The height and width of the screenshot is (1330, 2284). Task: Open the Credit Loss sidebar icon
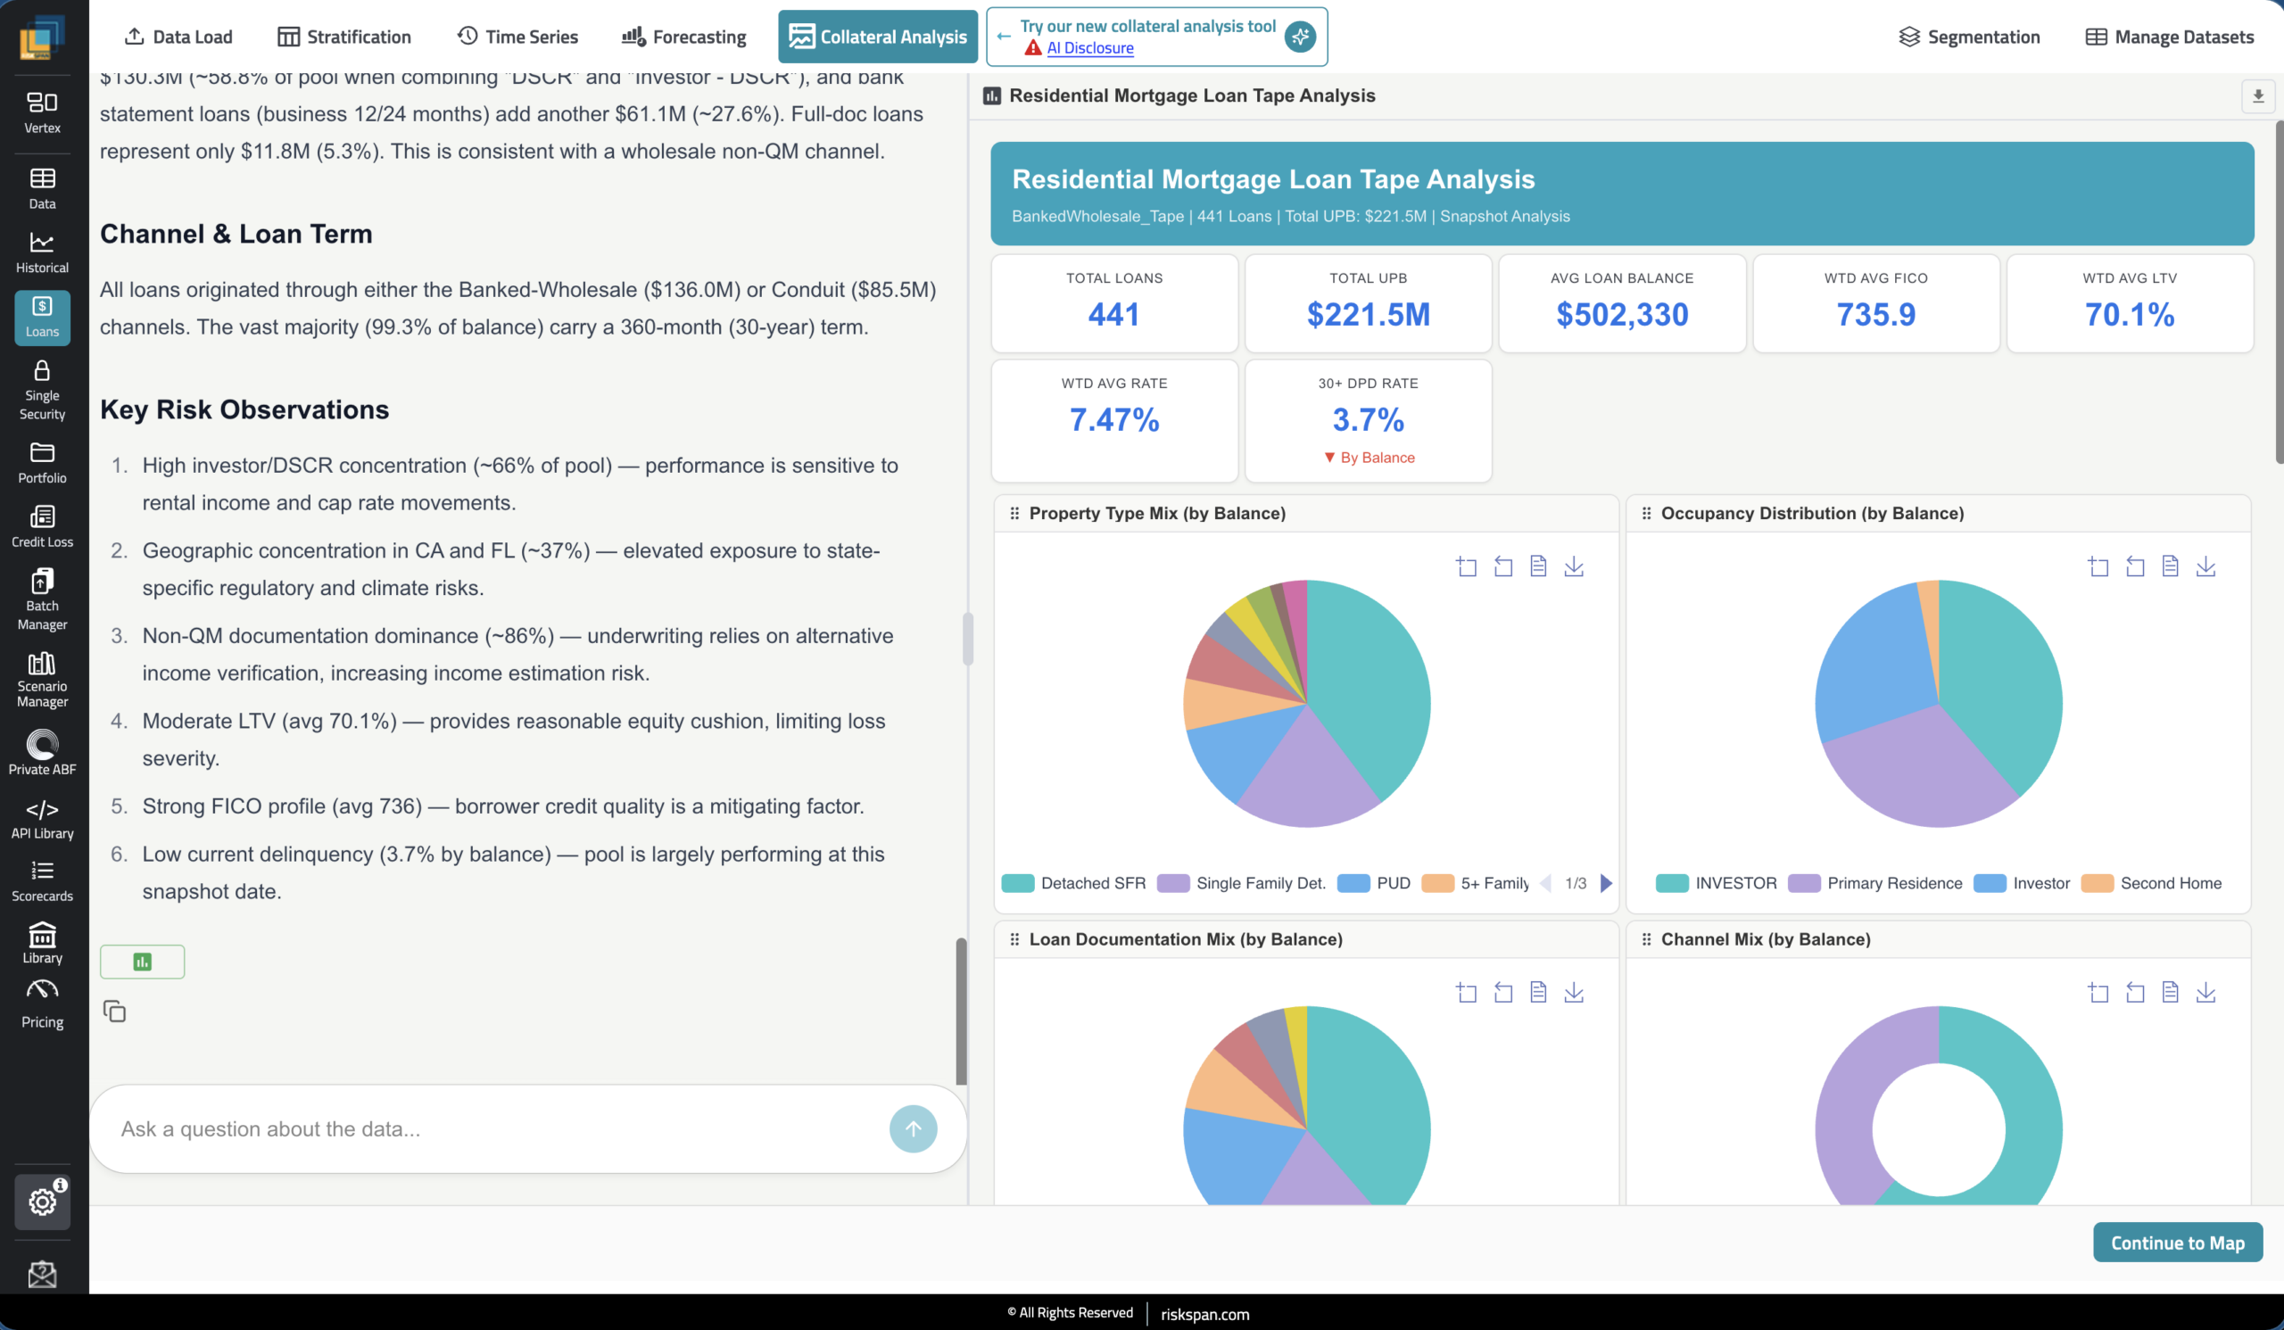coord(42,527)
